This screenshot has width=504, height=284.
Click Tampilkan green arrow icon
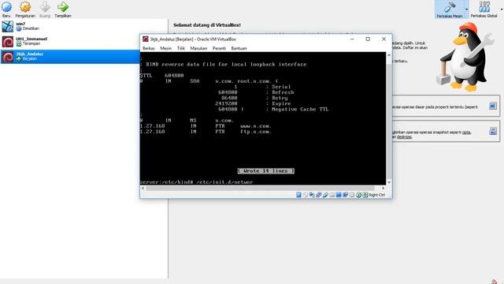point(63,6)
